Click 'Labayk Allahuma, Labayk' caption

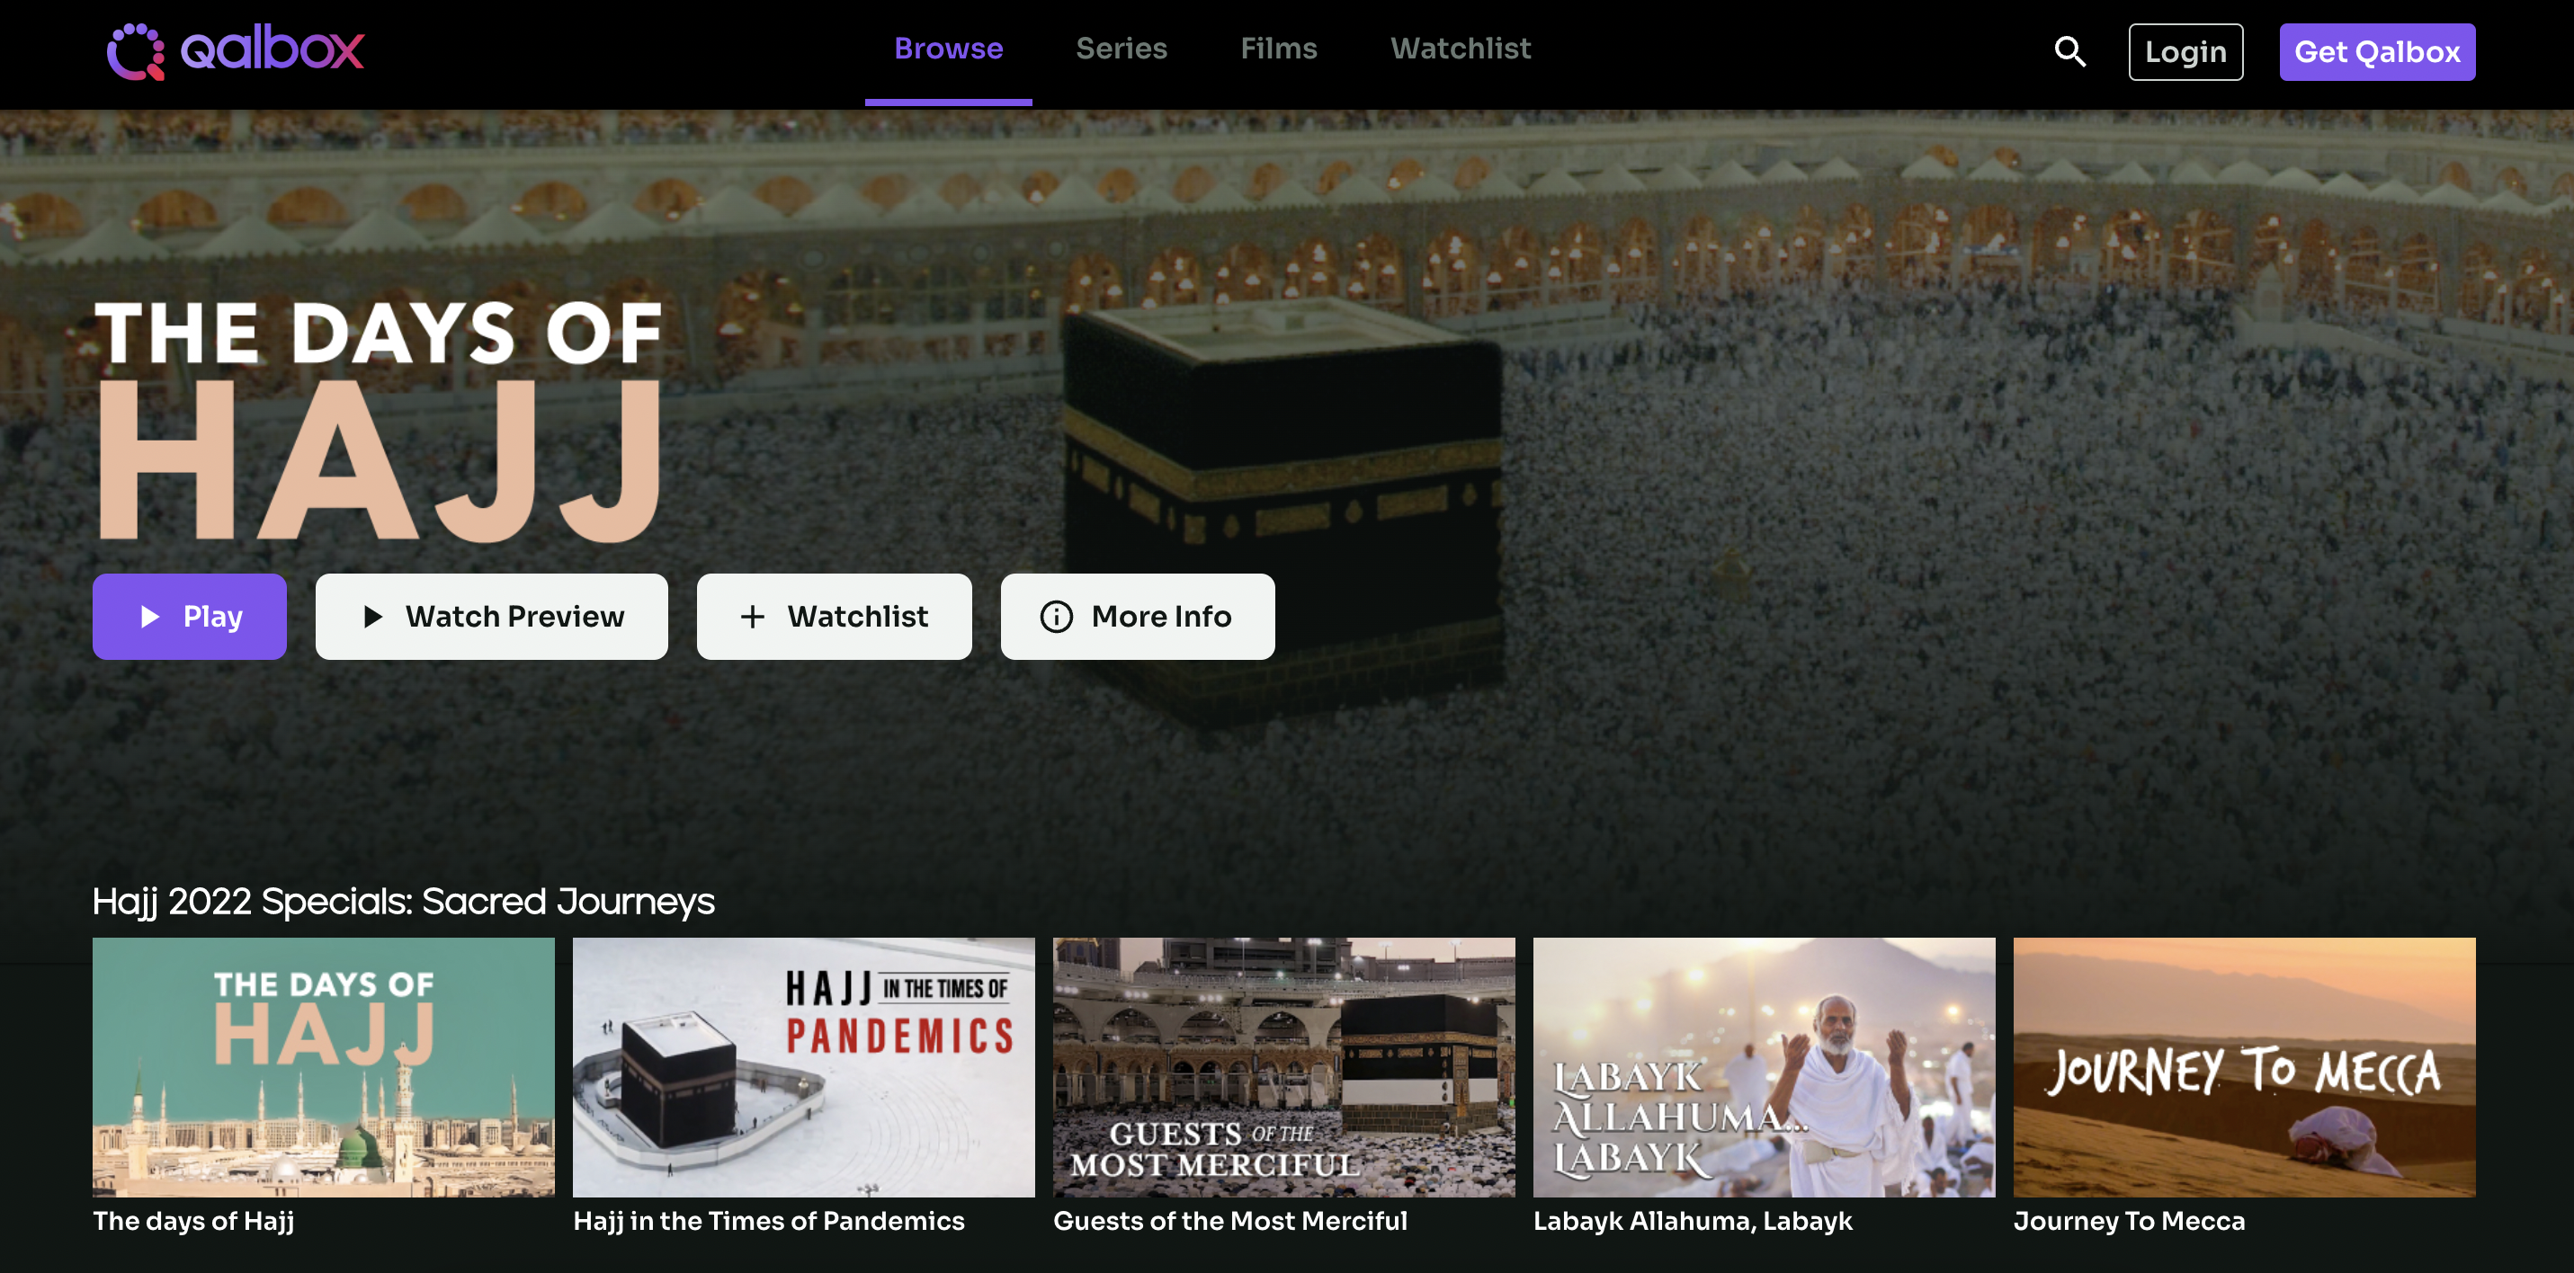pos(1693,1221)
